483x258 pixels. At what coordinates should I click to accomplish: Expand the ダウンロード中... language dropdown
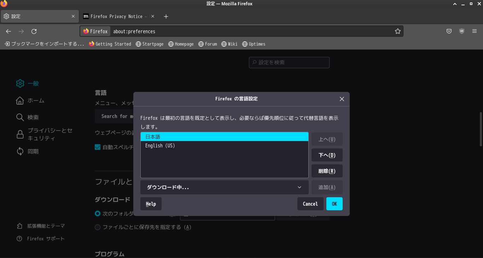pyautogui.click(x=224, y=187)
